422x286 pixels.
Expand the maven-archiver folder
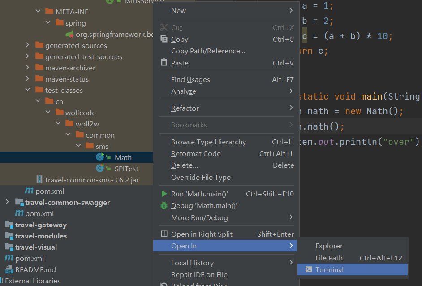tap(27, 67)
